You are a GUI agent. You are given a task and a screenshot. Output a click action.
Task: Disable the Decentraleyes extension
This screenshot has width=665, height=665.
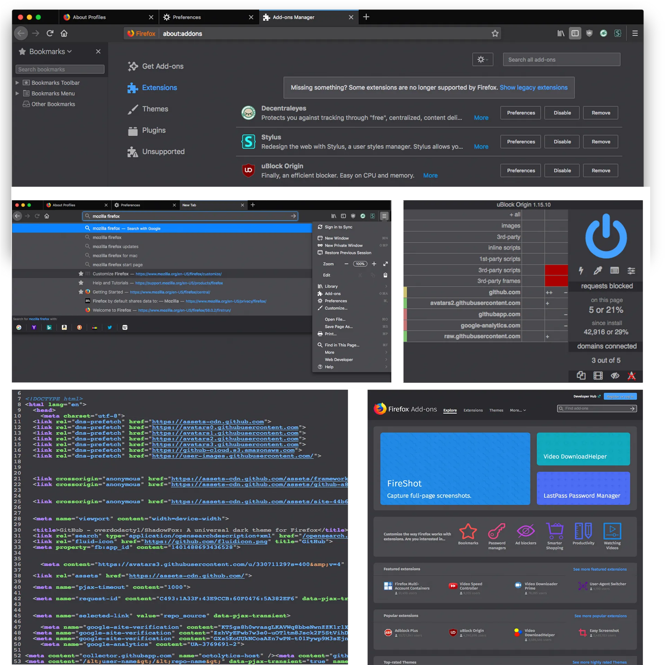562,113
